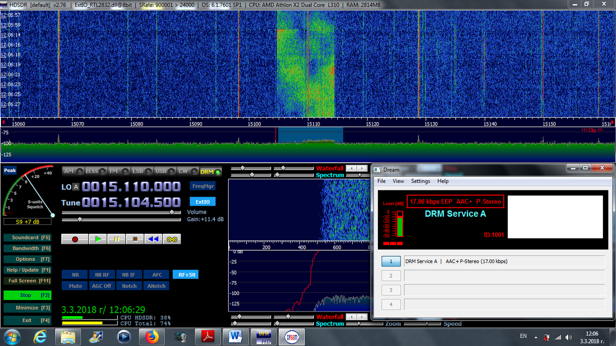Click left arrow beside lower Waterfall label
The image size is (616, 346).
[x=351, y=317]
